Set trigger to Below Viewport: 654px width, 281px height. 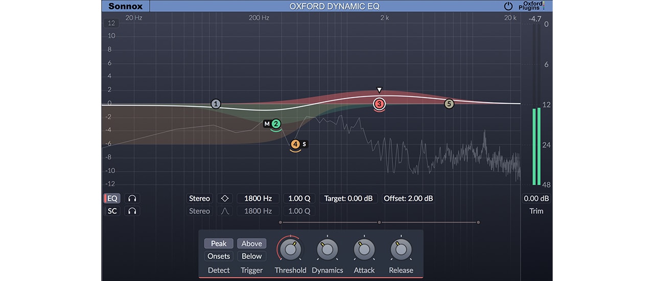point(251,256)
